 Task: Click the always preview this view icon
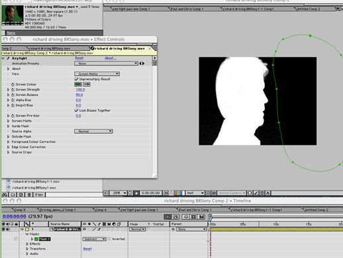coord(106,193)
